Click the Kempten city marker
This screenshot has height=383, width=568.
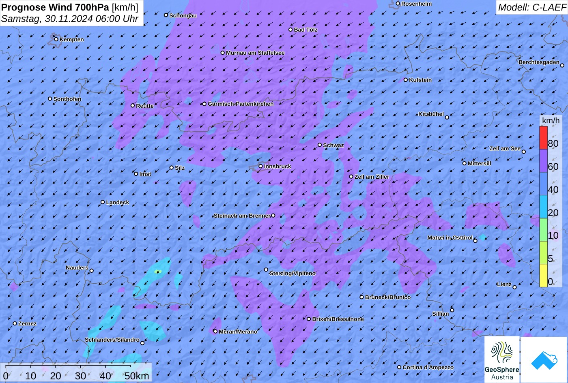(x=56, y=39)
